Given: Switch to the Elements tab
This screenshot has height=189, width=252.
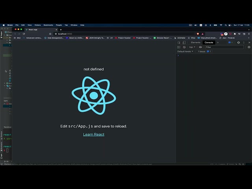Looking at the screenshot, I should coord(195,43).
